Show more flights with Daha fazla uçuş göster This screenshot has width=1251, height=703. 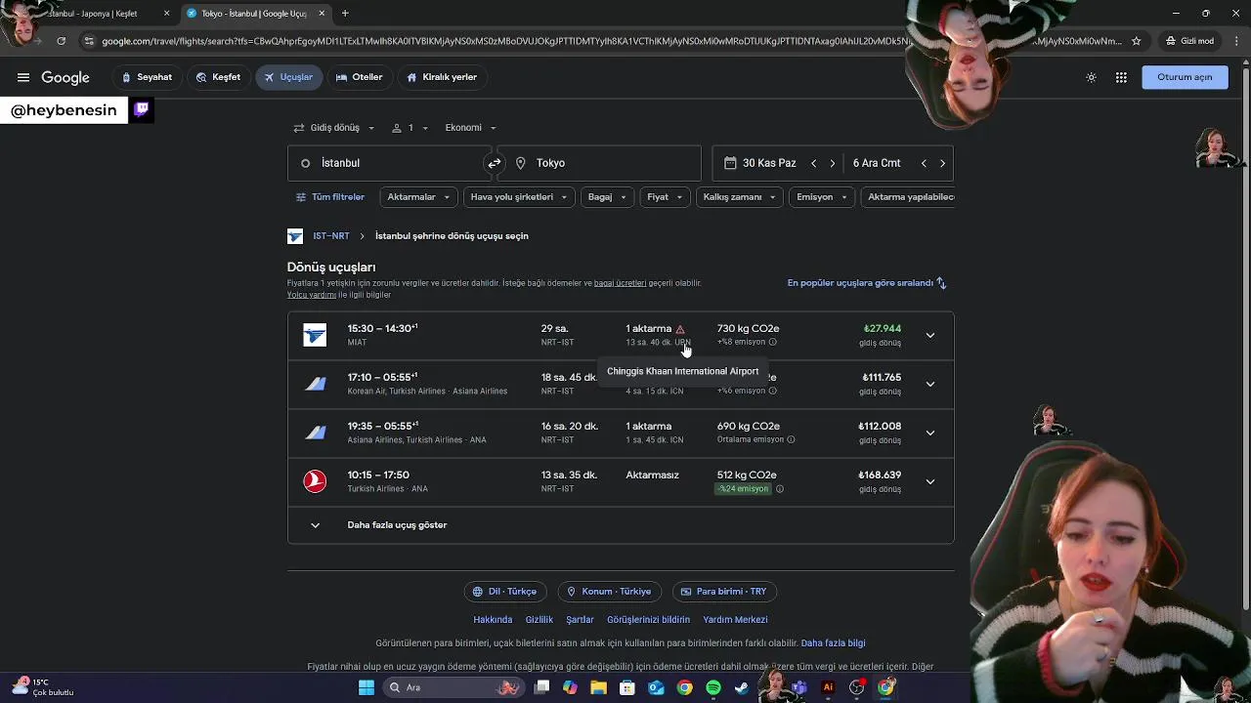(x=621, y=525)
